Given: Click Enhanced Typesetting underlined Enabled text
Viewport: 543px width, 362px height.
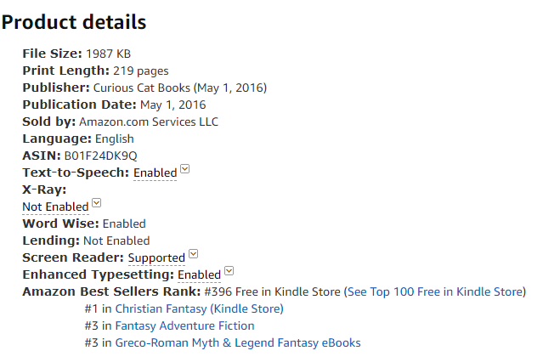Looking at the screenshot, I should tap(199, 274).
